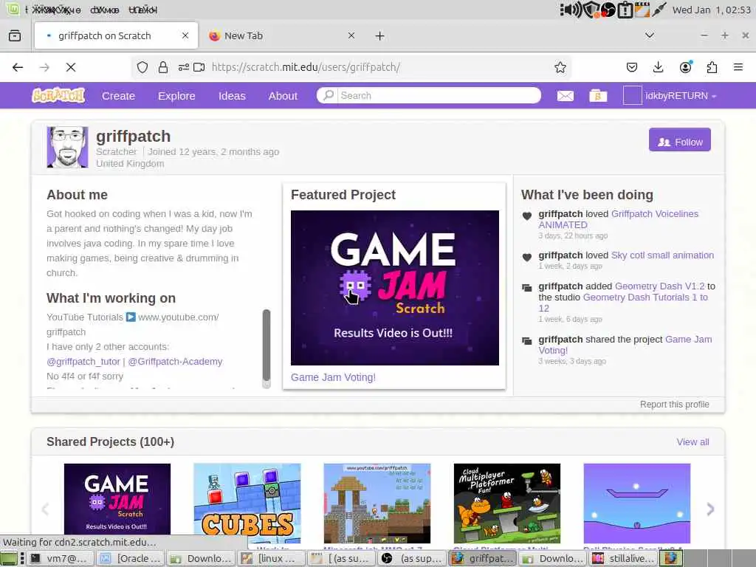Open the Minecraft-style project thumbnail

[x=377, y=504]
